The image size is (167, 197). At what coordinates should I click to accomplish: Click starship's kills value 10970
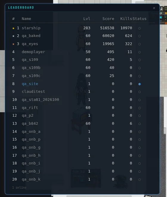126,28
